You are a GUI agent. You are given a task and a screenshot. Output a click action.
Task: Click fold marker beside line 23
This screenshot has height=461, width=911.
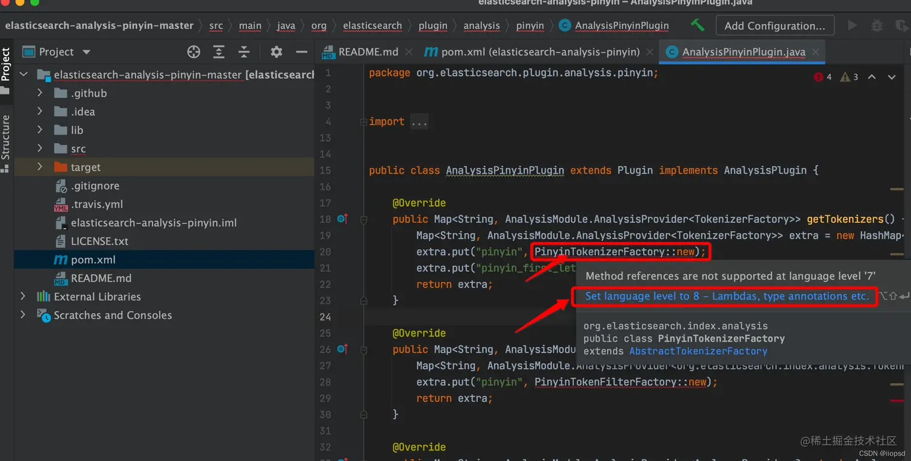coord(364,300)
